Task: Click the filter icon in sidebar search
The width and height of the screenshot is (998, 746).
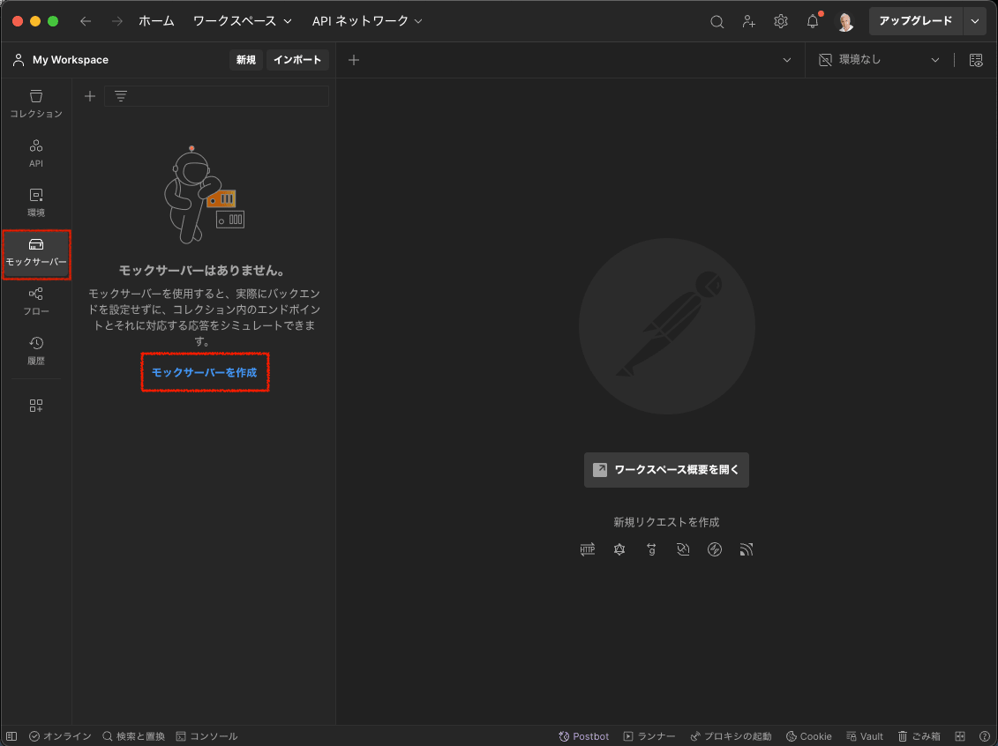Action: click(x=120, y=96)
